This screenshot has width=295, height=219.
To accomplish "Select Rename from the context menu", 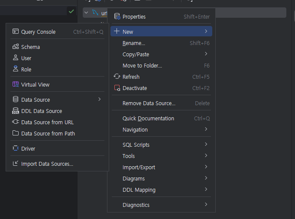I will pyautogui.click(x=134, y=43).
